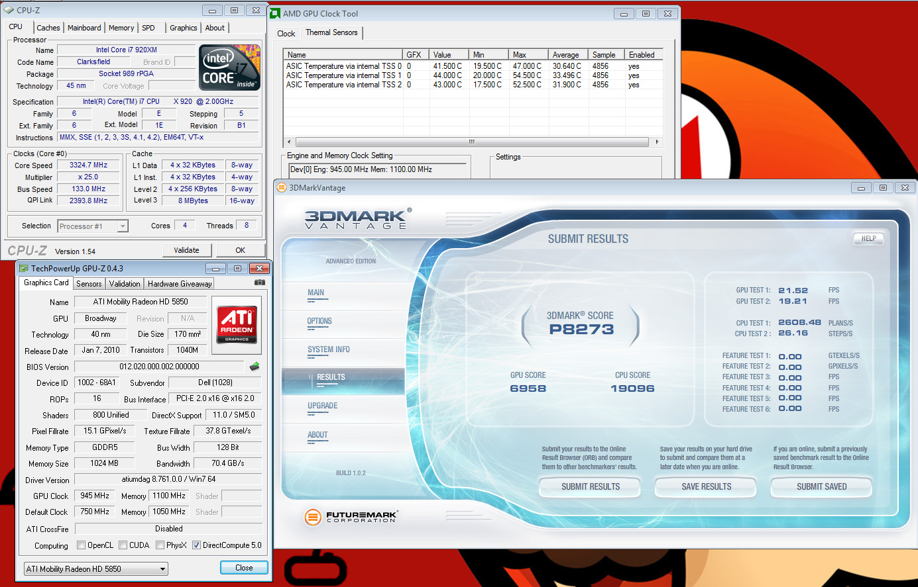Click the BIOS Version value field

coord(159,367)
